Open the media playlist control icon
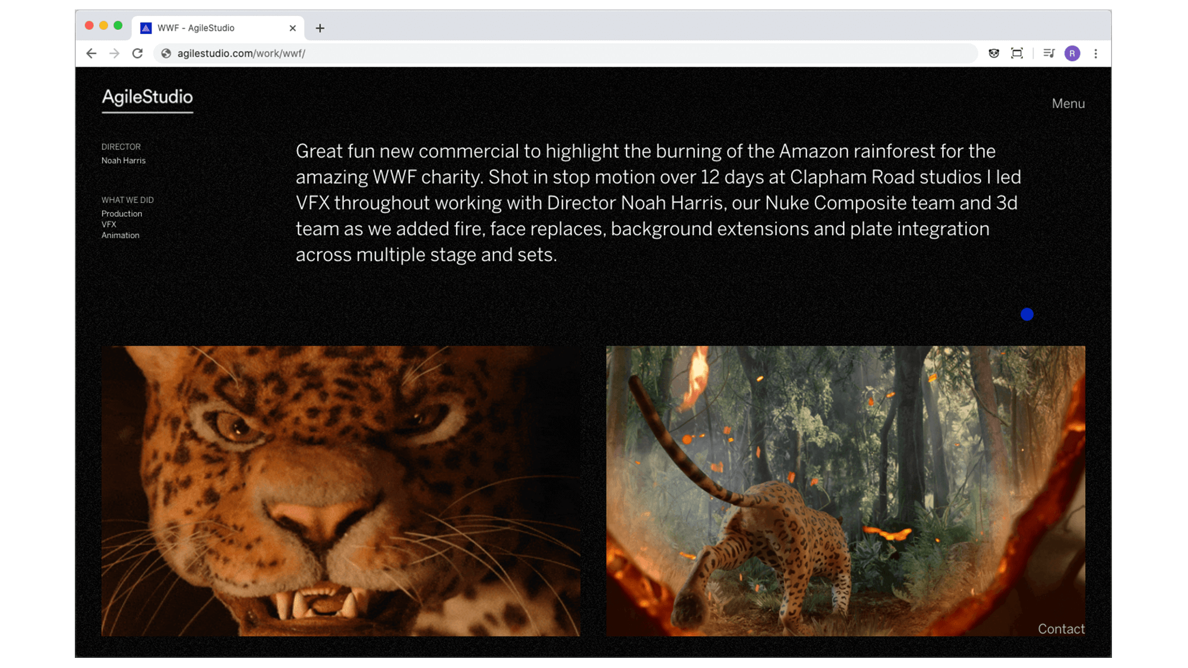1188x668 pixels. coord(1049,53)
